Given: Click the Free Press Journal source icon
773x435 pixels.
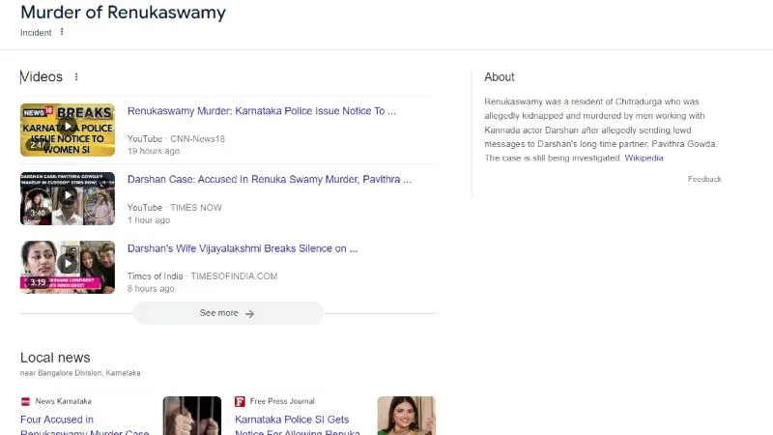Looking at the screenshot, I should (240, 401).
